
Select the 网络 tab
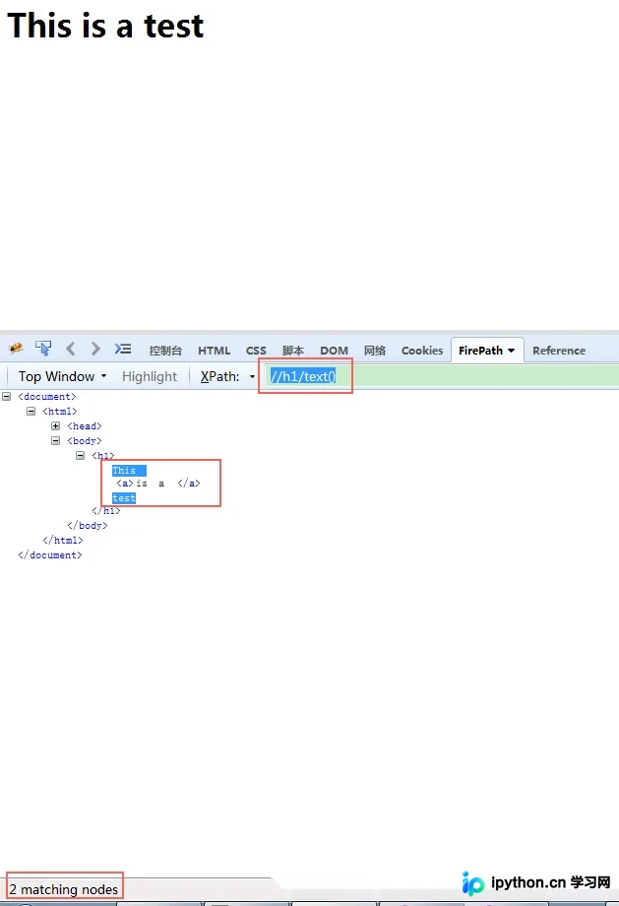(375, 351)
